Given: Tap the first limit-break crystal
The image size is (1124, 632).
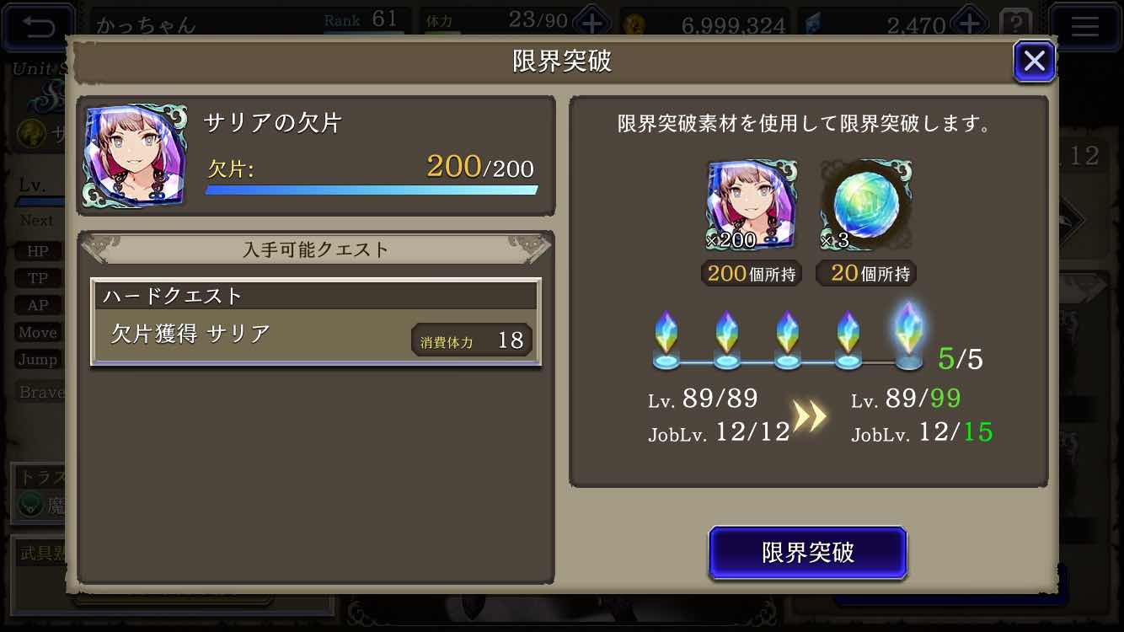Looking at the screenshot, I should [666, 340].
